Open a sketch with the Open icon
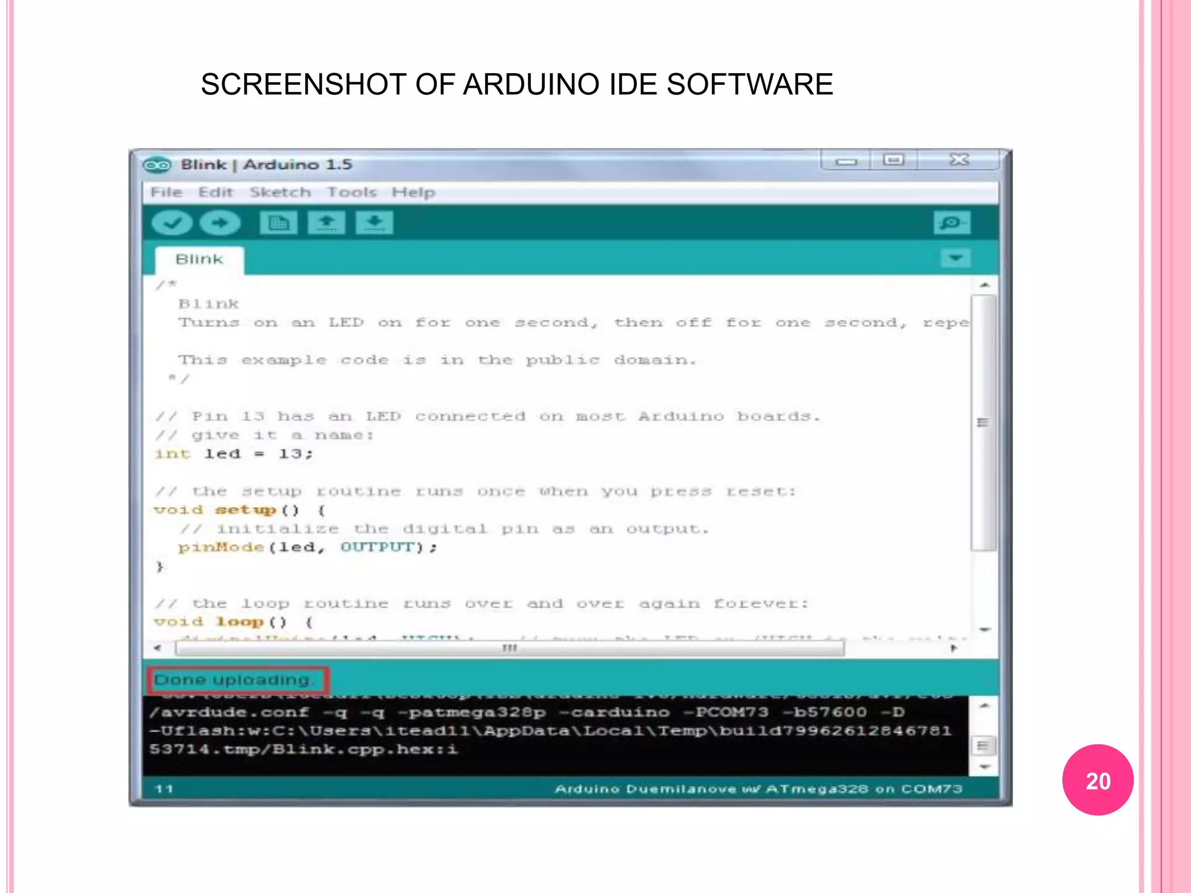This screenshot has height=893, width=1191. click(326, 223)
